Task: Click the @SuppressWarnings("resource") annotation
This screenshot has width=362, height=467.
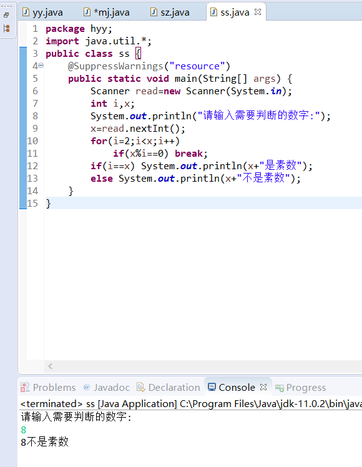Action: [149, 66]
